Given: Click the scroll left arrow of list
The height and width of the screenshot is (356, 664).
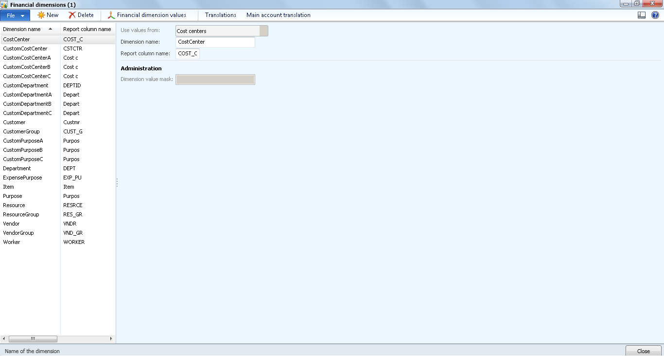Looking at the screenshot, I should click(4, 339).
